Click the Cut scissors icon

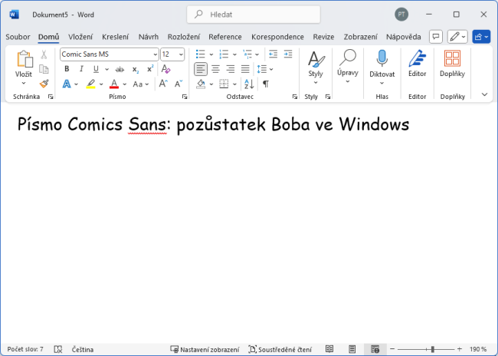tap(44, 54)
